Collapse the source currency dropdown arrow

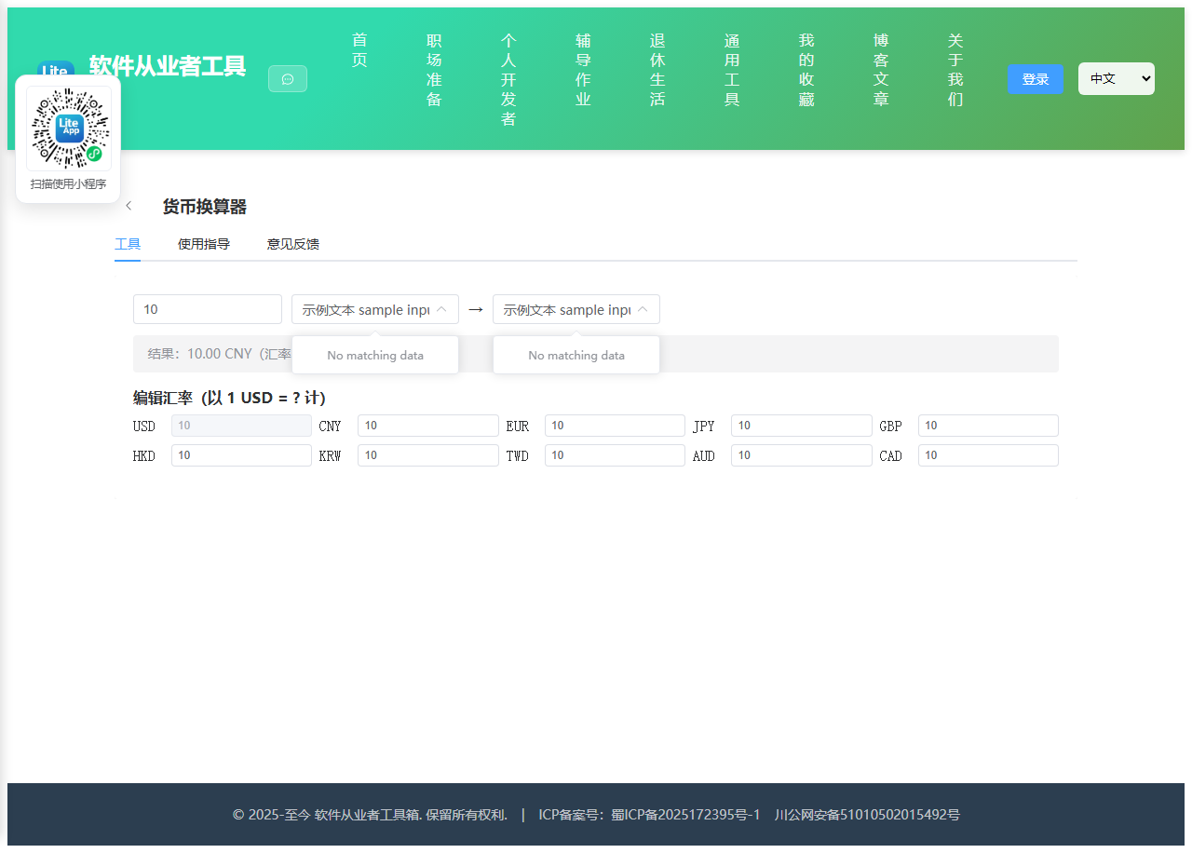click(x=441, y=309)
